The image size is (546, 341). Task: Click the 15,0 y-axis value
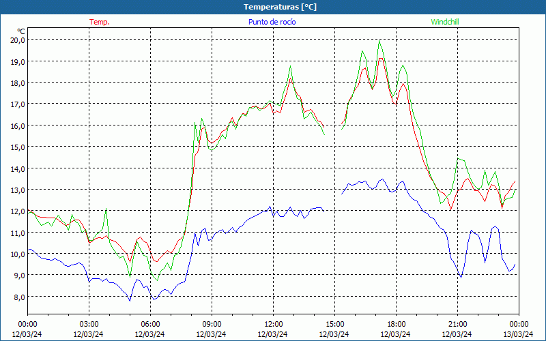18,147
